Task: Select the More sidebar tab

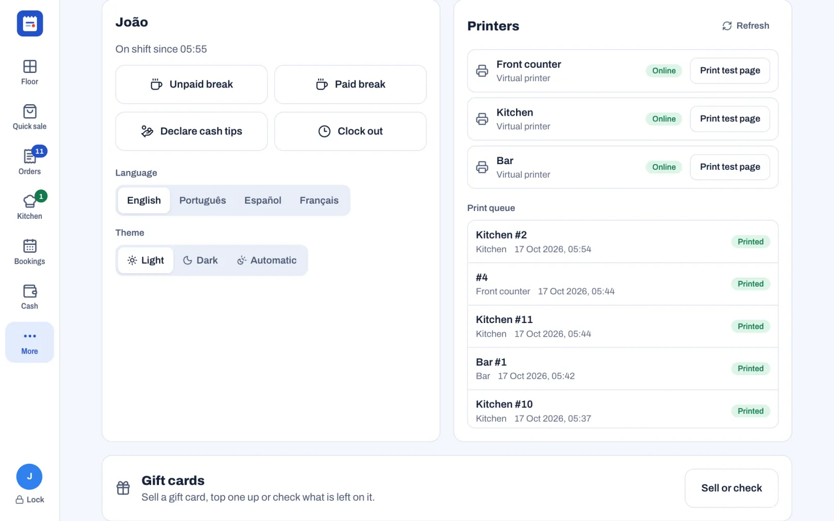Action: coord(30,342)
